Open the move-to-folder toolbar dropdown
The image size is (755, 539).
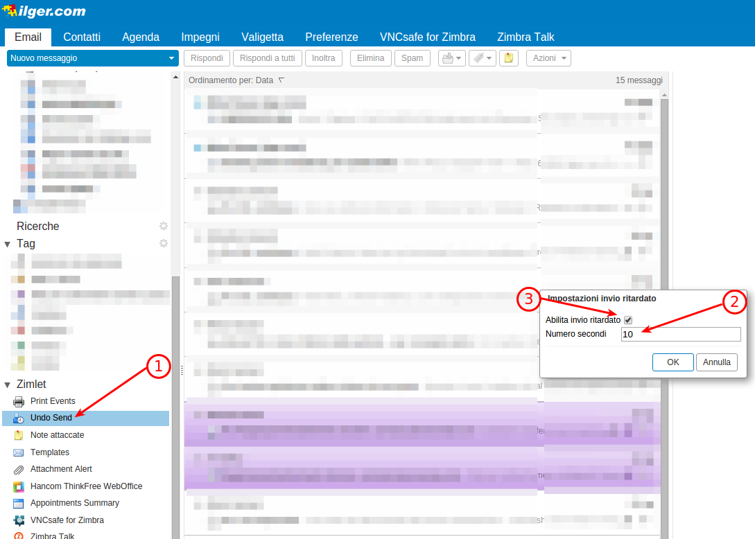[x=451, y=58]
